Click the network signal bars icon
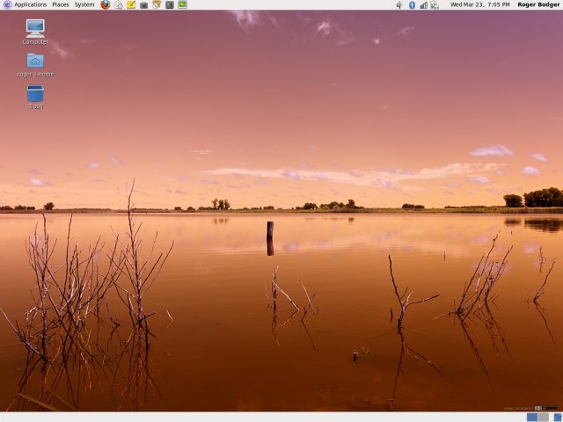This screenshot has width=563, height=422. [x=423, y=5]
